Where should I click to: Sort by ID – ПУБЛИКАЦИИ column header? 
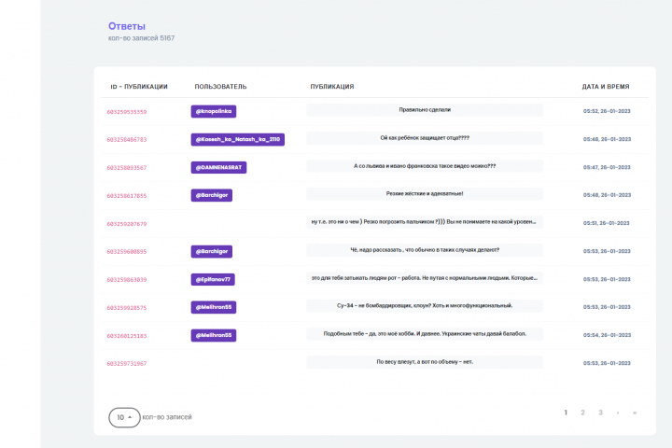click(x=139, y=87)
